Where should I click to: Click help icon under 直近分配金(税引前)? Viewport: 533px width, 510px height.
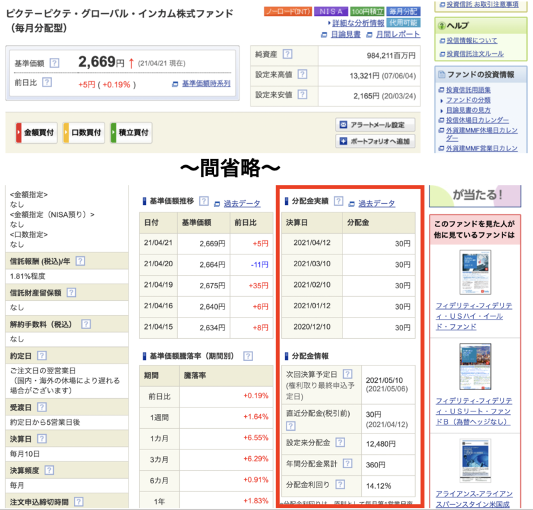pos(290,425)
